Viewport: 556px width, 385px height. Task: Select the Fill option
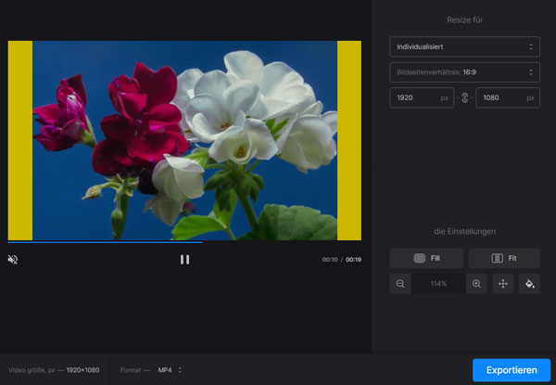click(x=425, y=259)
